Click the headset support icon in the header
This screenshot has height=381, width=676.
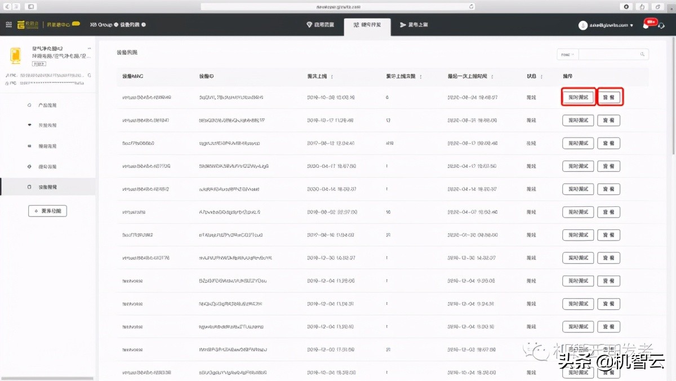(661, 25)
